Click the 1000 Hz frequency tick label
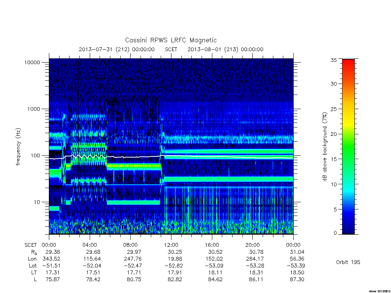 [x=34, y=109]
